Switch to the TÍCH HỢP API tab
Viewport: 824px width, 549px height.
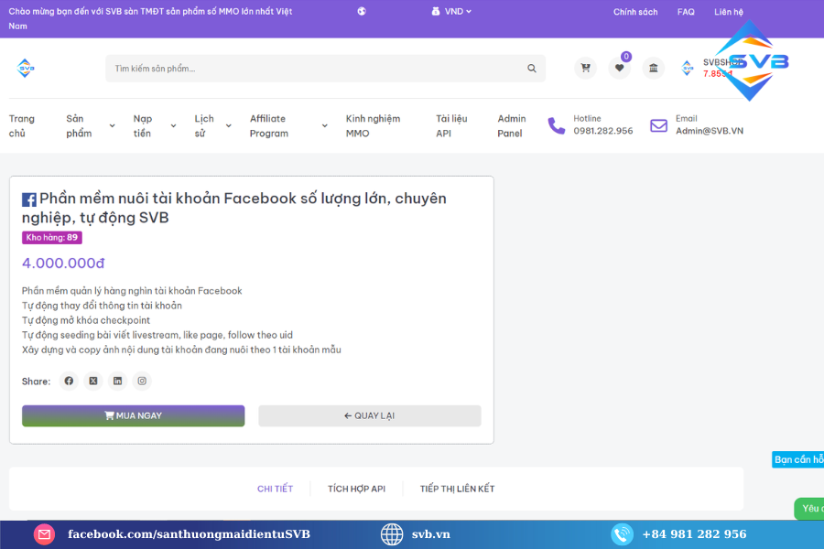(356, 489)
